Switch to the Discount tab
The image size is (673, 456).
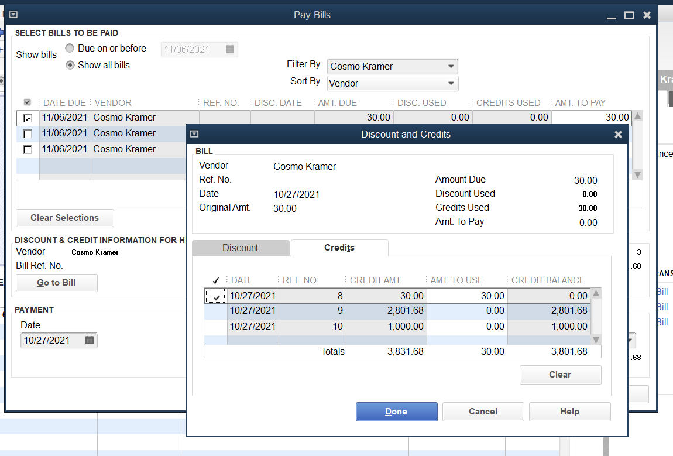click(241, 248)
